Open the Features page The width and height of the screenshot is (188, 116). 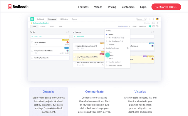pos(83,7)
